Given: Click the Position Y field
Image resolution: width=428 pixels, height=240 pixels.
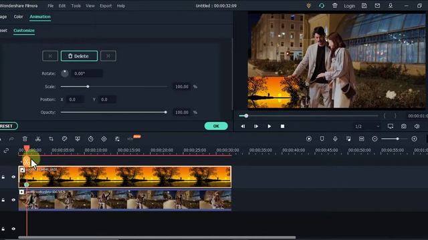Looking at the screenshot, I should (107, 99).
